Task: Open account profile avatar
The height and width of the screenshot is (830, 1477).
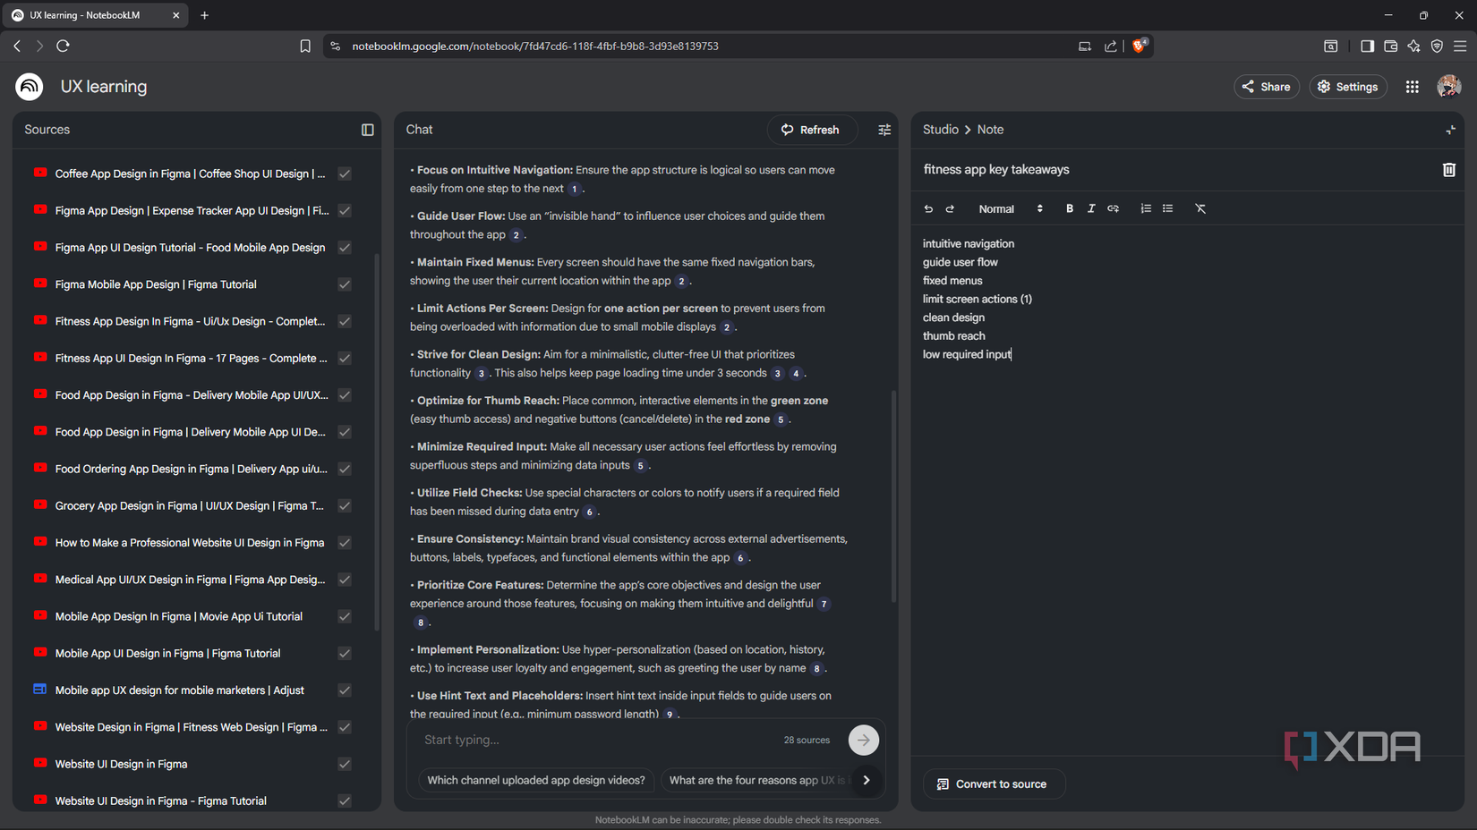Action: (x=1448, y=87)
